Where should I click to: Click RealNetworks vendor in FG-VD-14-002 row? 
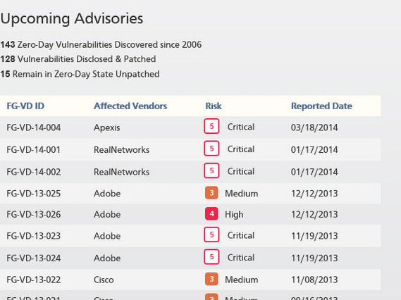121,172
